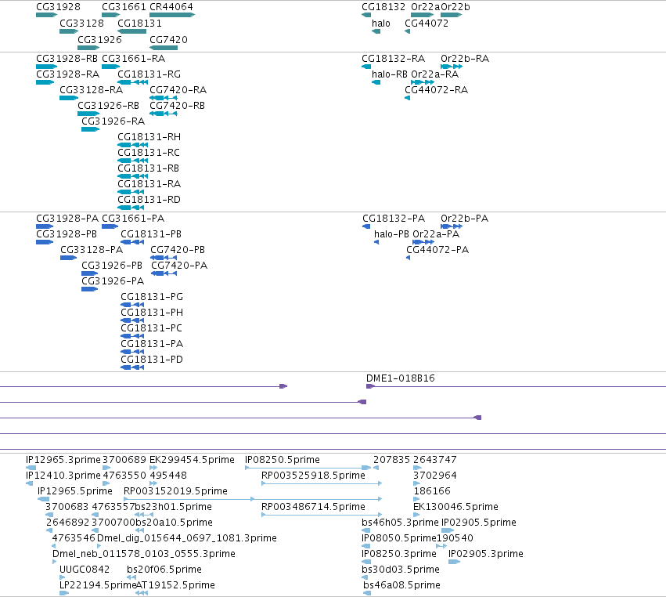Select the halo-RB transcript
666x597 pixels.
pos(376,82)
